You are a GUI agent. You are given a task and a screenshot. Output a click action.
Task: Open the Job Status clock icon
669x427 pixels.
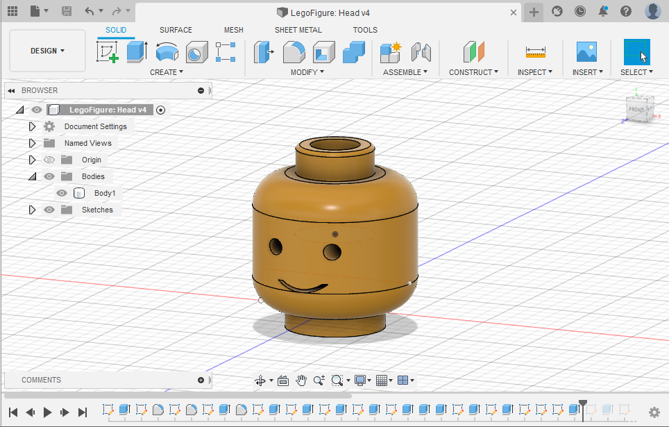(x=580, y=11)
